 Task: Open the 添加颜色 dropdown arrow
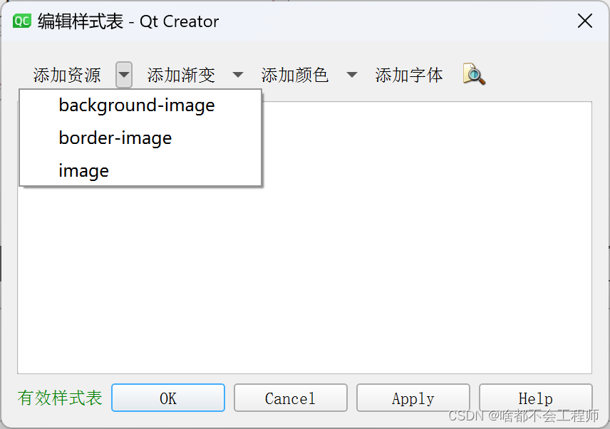tap(352, 74)
